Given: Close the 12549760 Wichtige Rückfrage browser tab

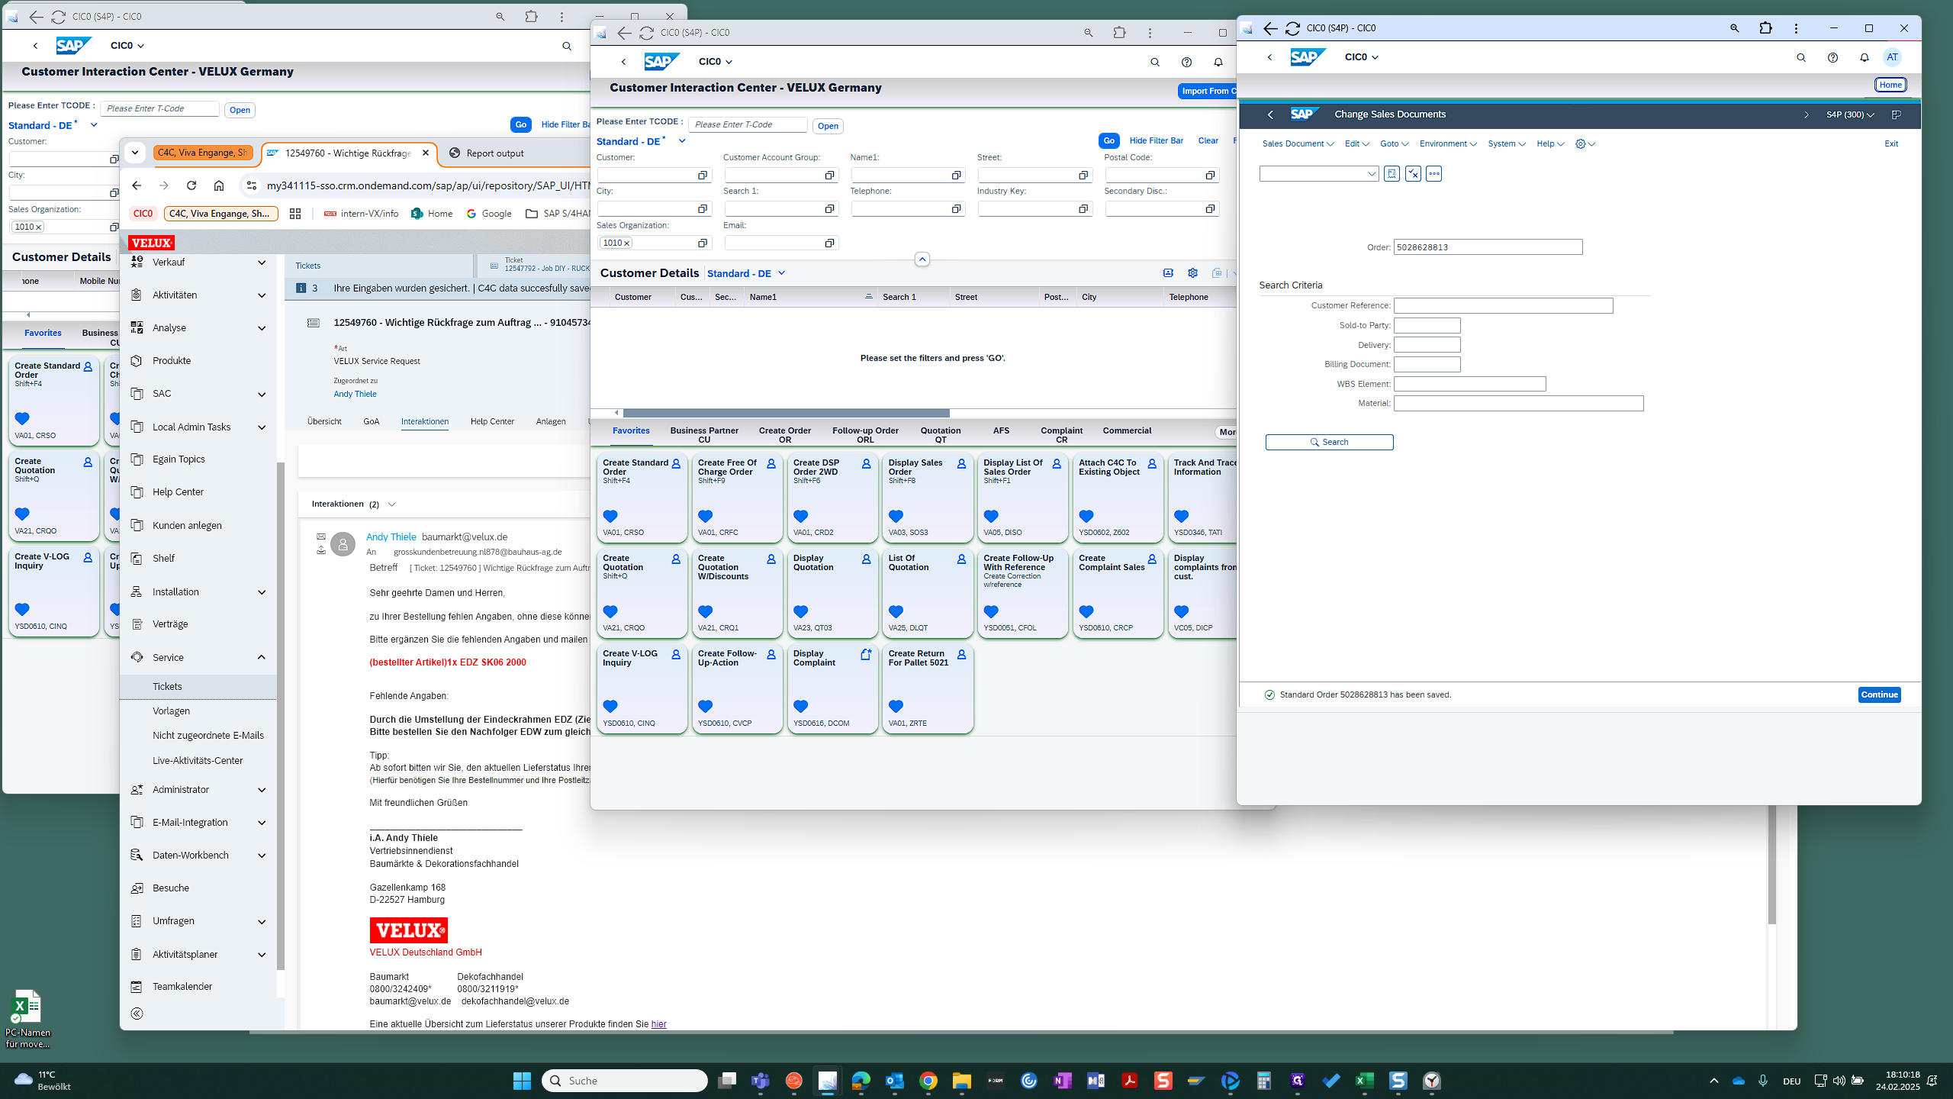Looking at the screenshot, I should click(x=426, y=153).
